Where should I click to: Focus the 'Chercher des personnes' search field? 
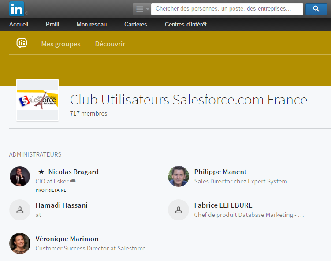click(x=227, y=9)
